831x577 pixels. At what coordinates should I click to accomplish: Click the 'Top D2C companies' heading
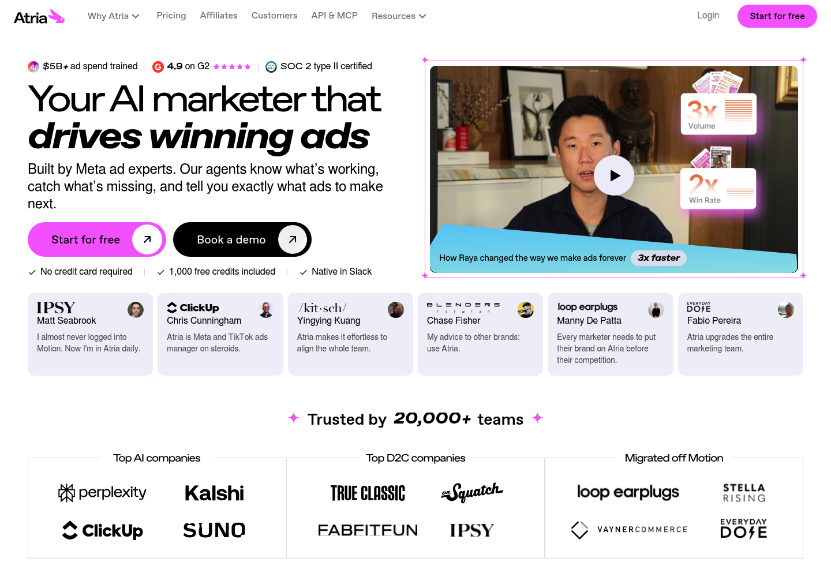point(415,458)
